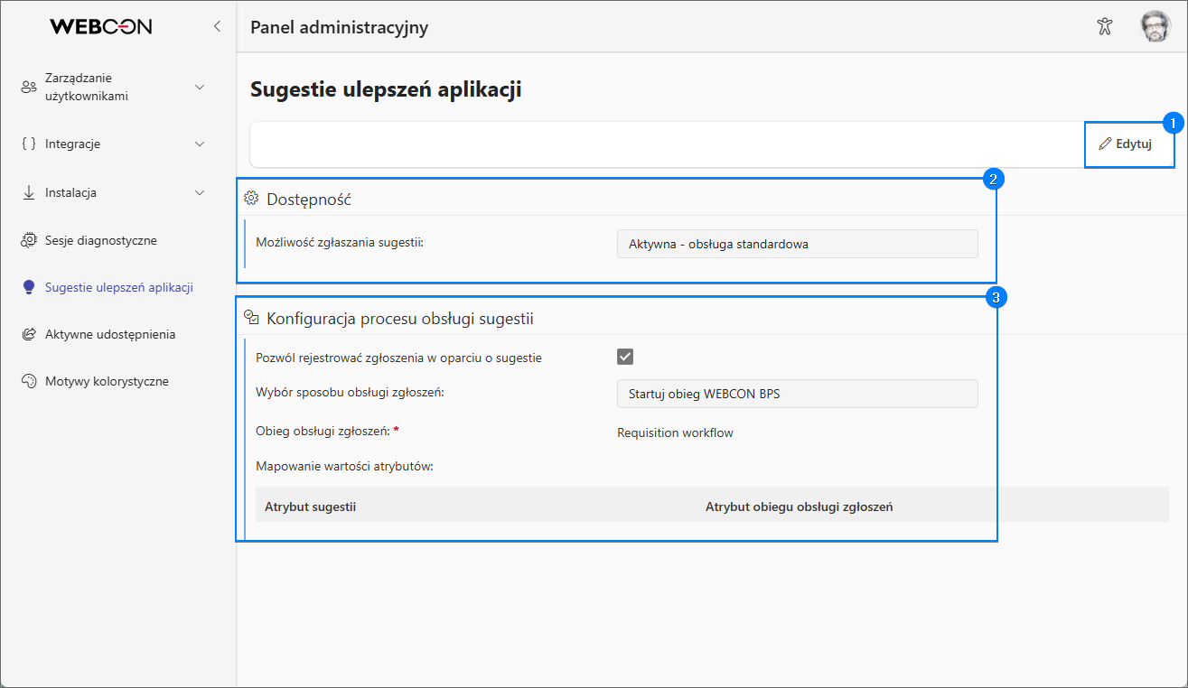The width and height of the screenshot is (1188, 688).
Task: Click the Integracje curly braces icon
Action: click(29, 144)
